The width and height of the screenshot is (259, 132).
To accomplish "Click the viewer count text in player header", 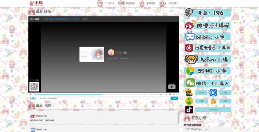I will coord(35,19).
